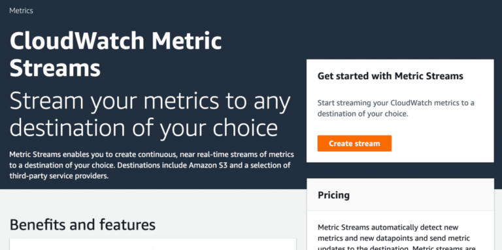Click the 'Metric Streams enables you to create' description
The width and height of the screenshot is (502, 250).
(x=152, y=166)
